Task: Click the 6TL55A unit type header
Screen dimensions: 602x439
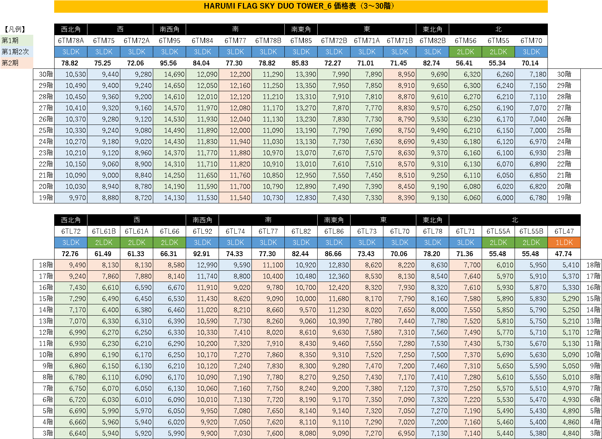Action: 498,231
